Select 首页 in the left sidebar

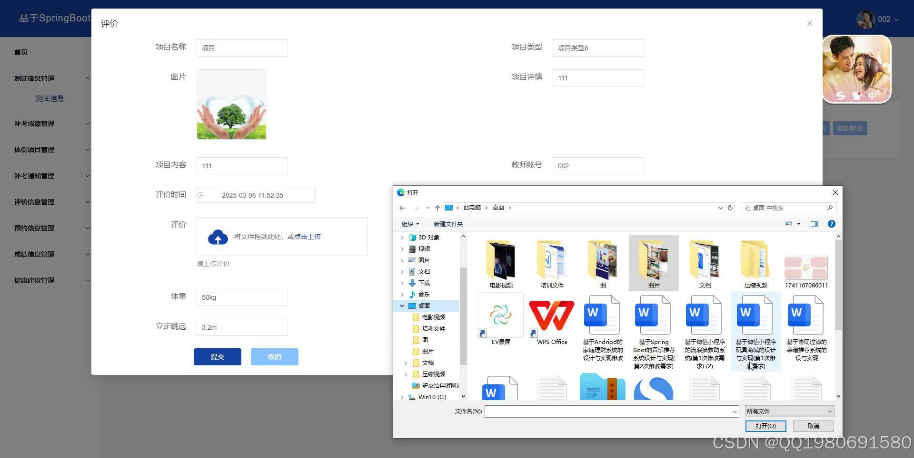point(20,52)
